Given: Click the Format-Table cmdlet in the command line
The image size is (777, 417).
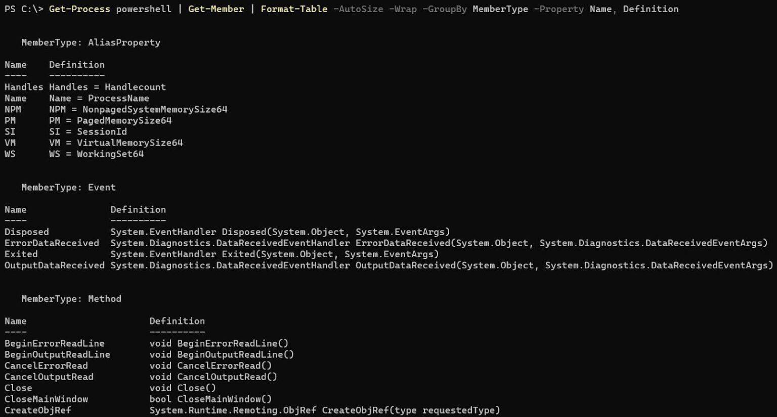Looking at the screenshot, I should [294, 9].
